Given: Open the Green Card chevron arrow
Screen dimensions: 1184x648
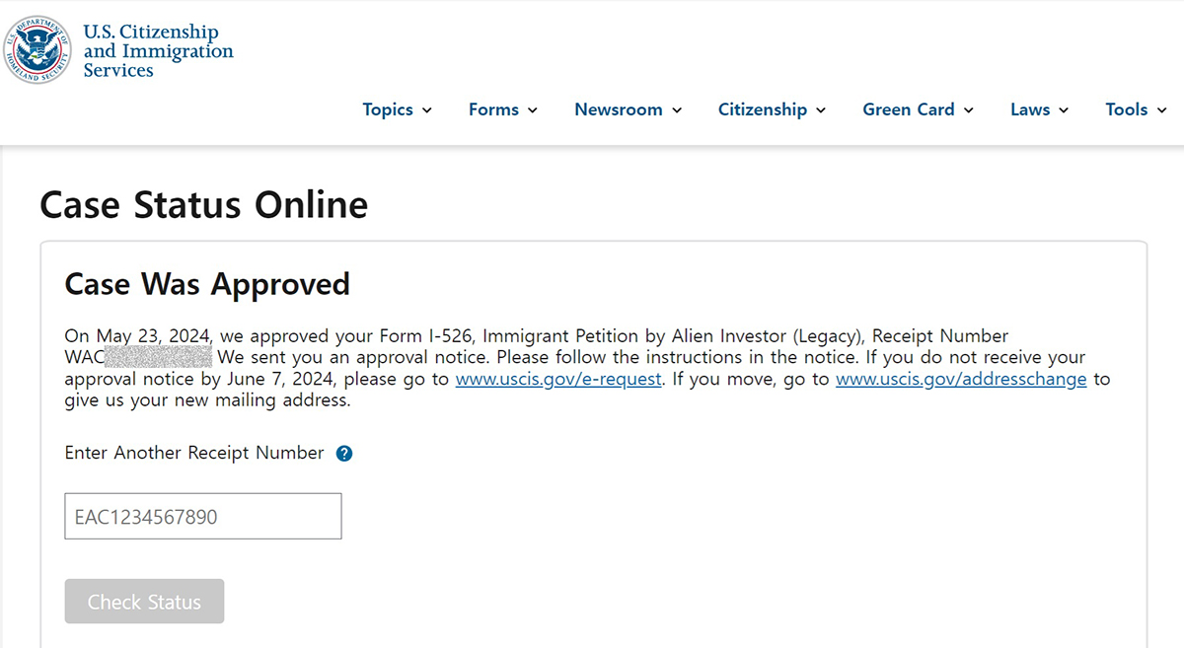Looking at the screenshot, I should pyautogui.click(x=969, y=110).
